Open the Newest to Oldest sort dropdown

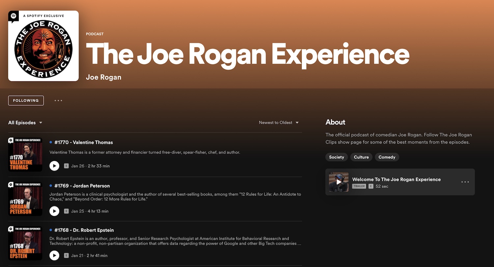(279, 122)
